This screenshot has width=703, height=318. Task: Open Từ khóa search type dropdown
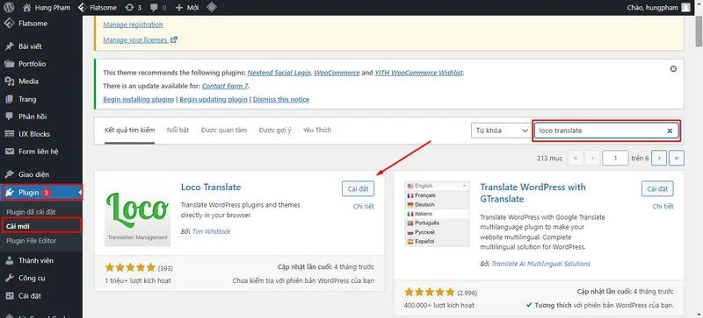click(501, 131)
